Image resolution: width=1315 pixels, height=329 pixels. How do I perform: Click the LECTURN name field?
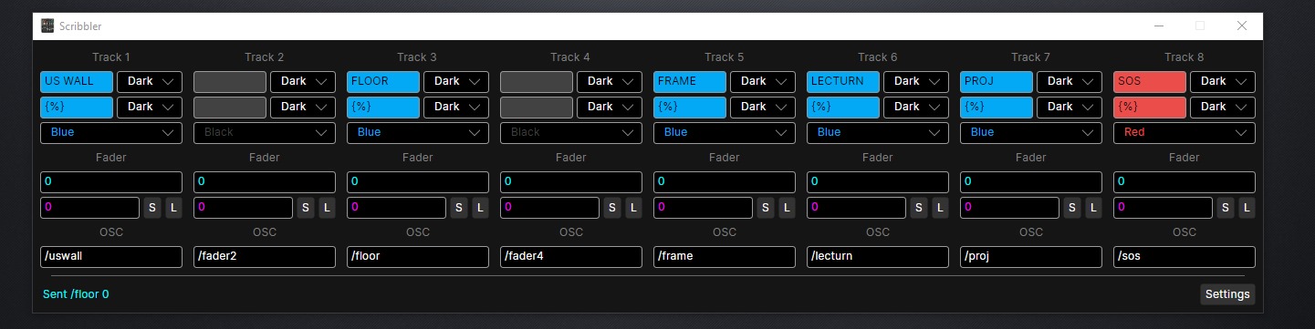point(843,81)
